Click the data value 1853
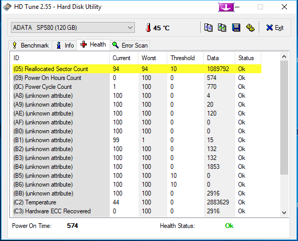The width and height of the screenshot is (298, 241). [x=213, y=167]
